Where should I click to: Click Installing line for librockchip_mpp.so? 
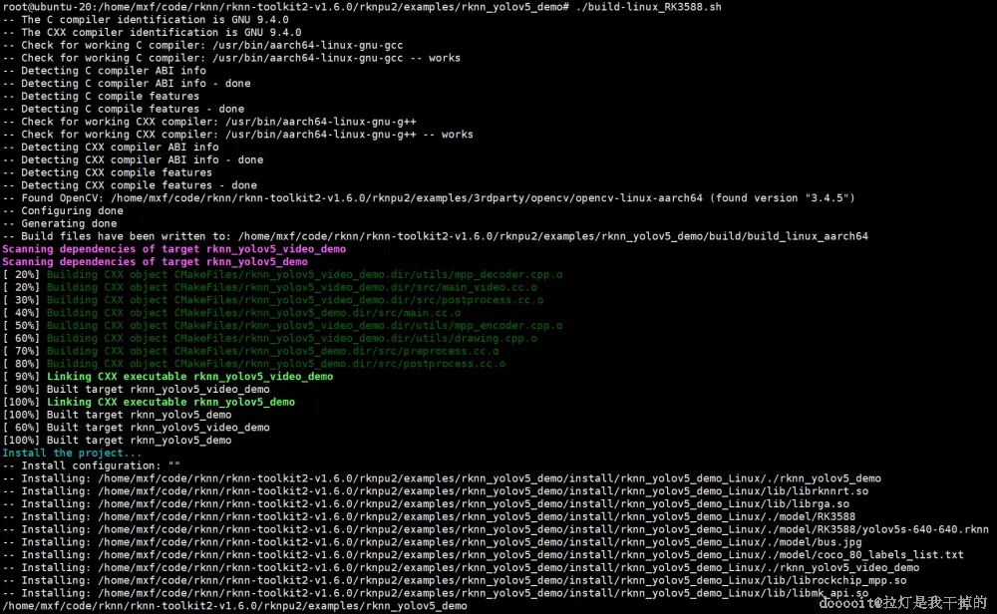pyautogui.click(x=455, y=580)
